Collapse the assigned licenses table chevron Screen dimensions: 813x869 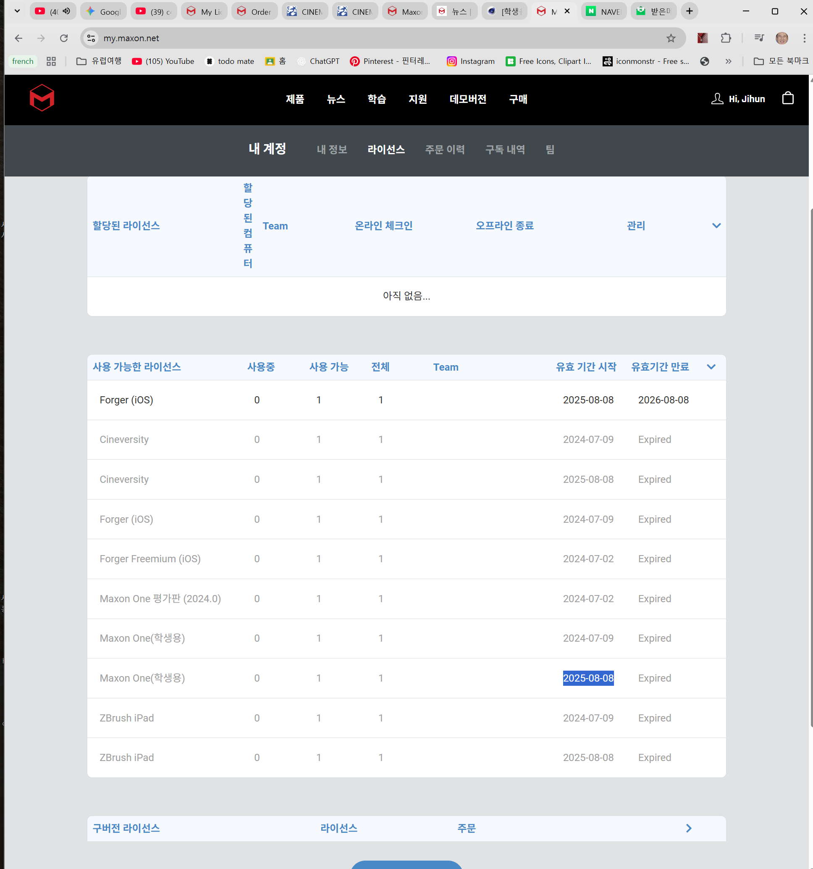coord(716,226)
